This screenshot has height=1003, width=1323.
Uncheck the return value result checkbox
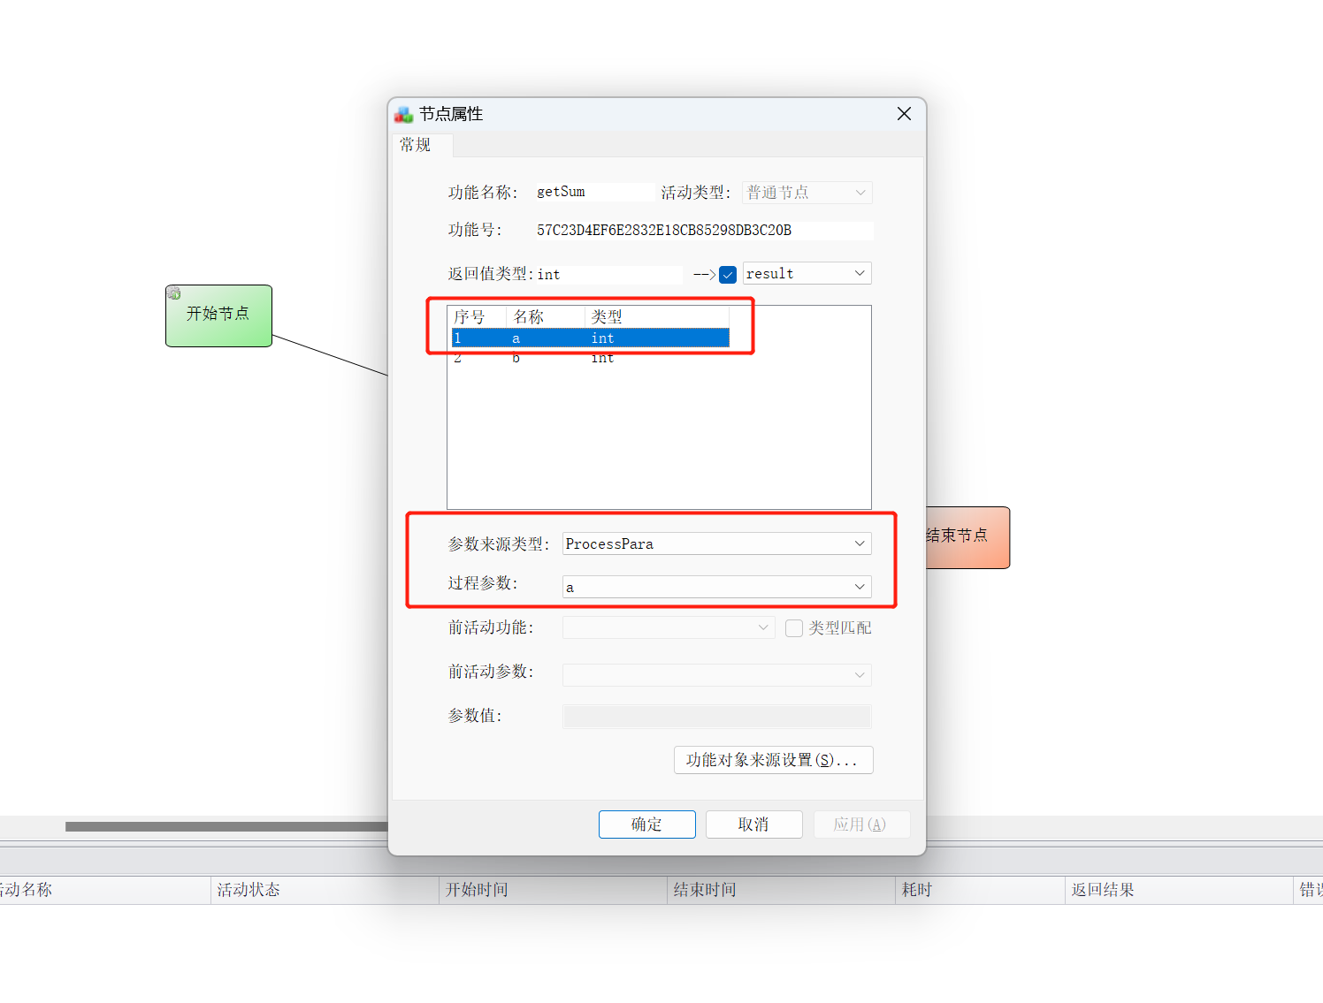tap(728, 275)
